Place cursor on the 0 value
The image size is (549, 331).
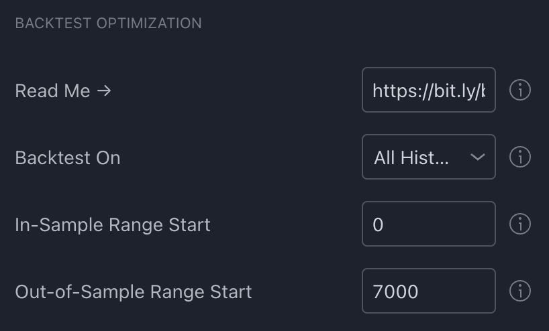pos(378,224)
